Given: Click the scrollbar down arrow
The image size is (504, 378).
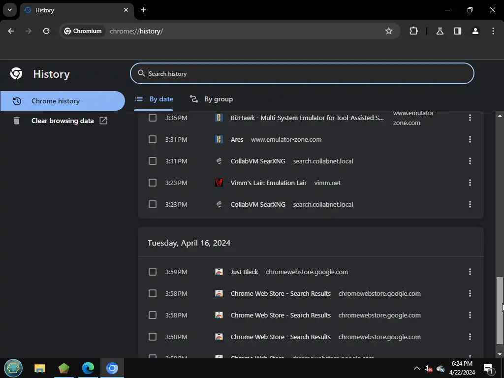Looking at the screenshot, I should pos(500,354).
